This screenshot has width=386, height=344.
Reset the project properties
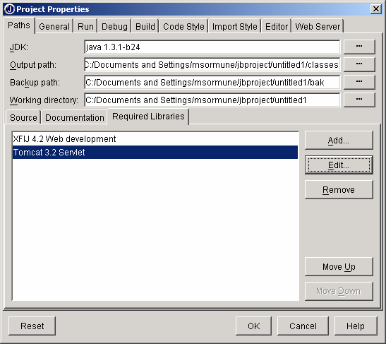32,326
